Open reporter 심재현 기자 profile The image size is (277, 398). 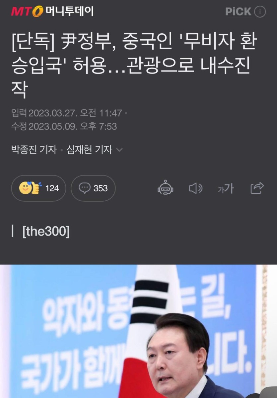89,149
